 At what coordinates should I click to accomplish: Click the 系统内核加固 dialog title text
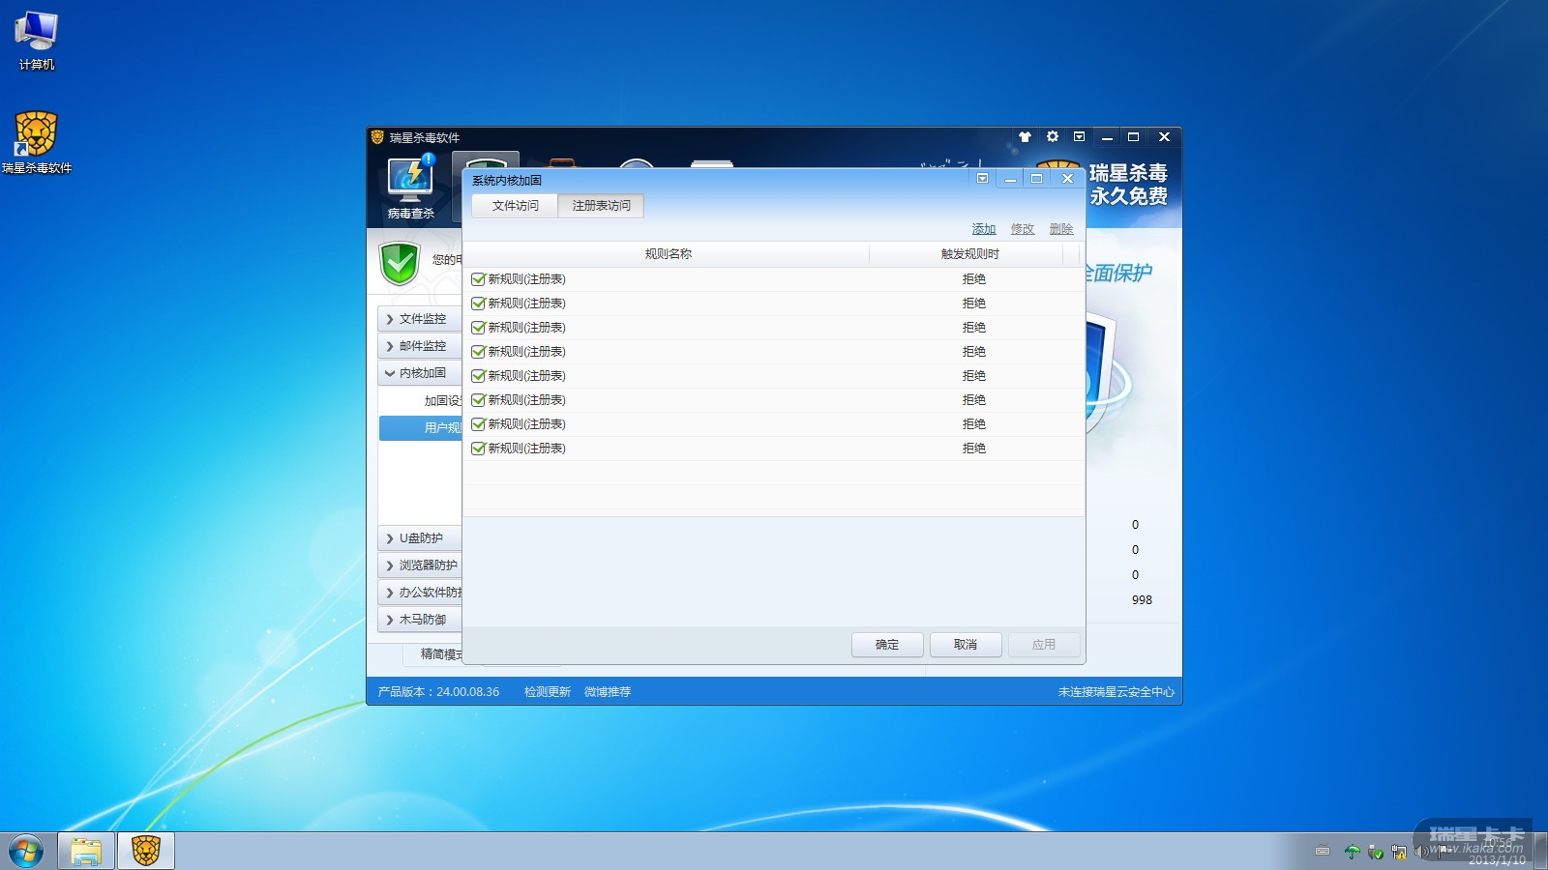click(x=507, y=181)
